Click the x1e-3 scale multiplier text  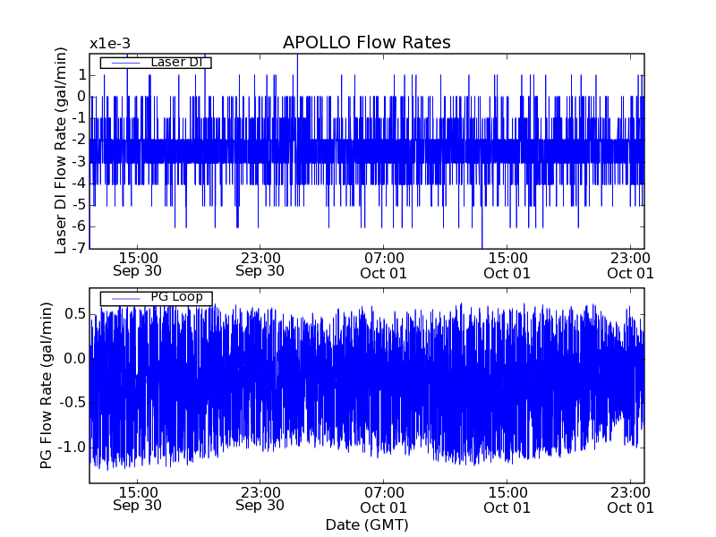[110, 44]
